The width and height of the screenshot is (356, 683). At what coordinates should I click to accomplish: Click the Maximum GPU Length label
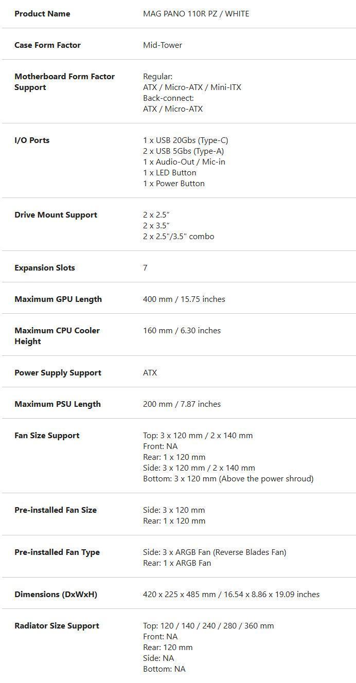[x=58, y=299]
